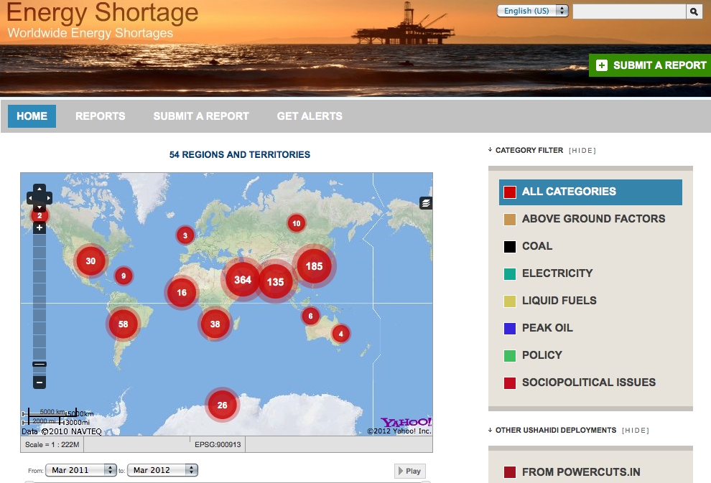The image size is (711, 483).
Task: Click the Liquid Fuels yellow color swatch
Action: (510, 301)
